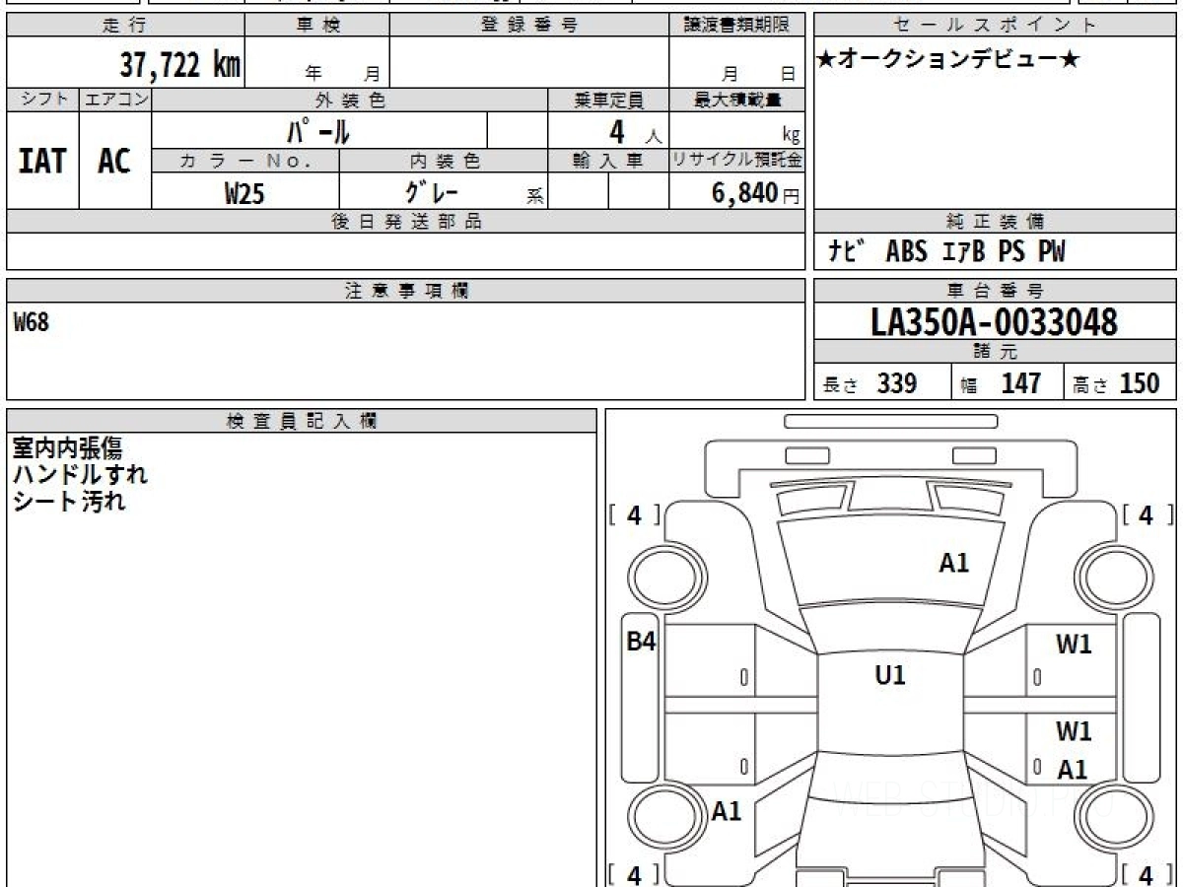
Task: Select the U1 mark on the roof
Action: [x=890, y=675]
